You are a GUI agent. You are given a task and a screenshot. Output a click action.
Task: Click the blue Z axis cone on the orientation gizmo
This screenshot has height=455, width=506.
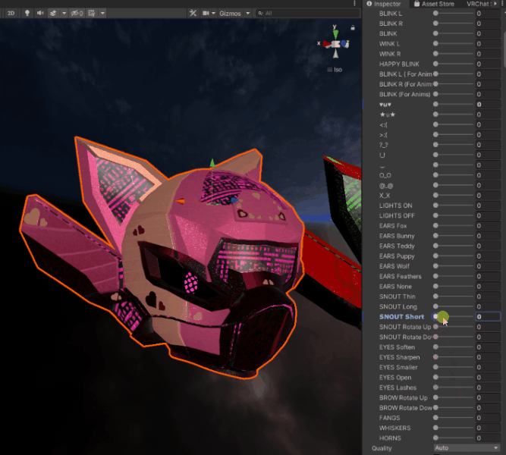pos(344,43)
